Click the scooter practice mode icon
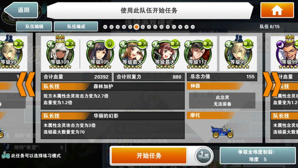The image size is (298, 168). pyautogui.click(x=204, y=156)
